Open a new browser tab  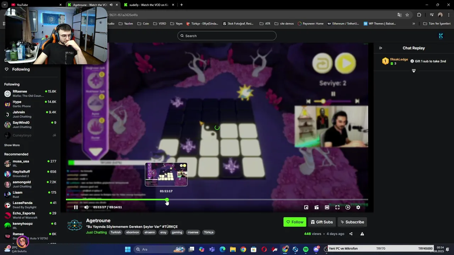pyautogui.click(x=182, y=5)
